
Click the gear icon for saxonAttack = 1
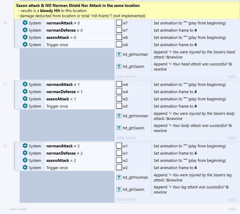(25, 99)
